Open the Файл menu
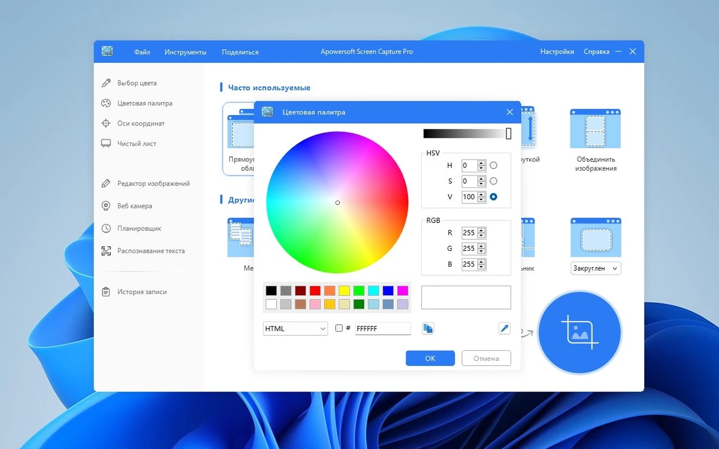The width and height of the screenshot is (719, 449). point(142,52)
